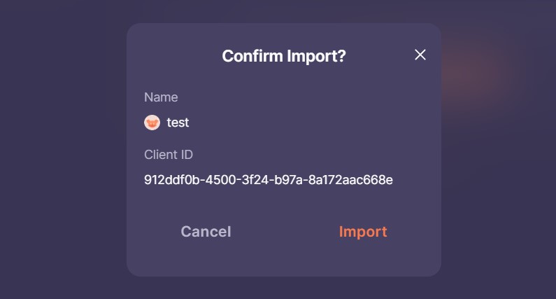Hit the X icon beside the title
The image size is (556, 299).
pyautogui.click(x=420, y=55)
